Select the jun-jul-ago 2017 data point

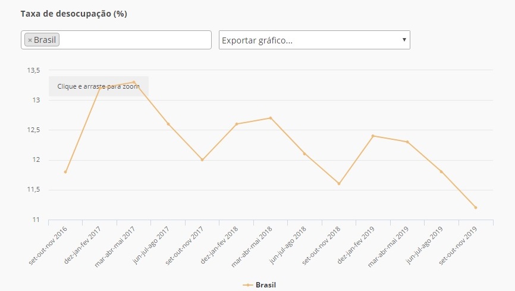[x=168, y=124]
